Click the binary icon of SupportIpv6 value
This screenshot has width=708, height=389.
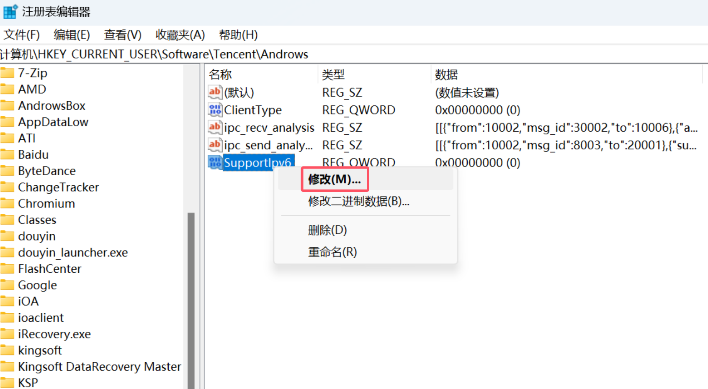click(x=215, y=162)
